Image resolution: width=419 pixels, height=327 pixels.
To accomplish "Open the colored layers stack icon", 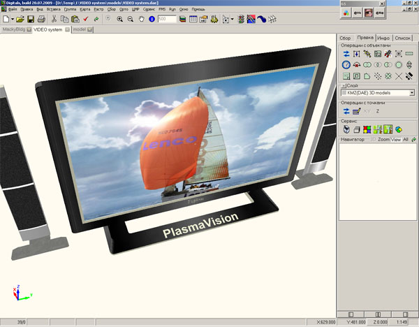I will click(182, 19).
